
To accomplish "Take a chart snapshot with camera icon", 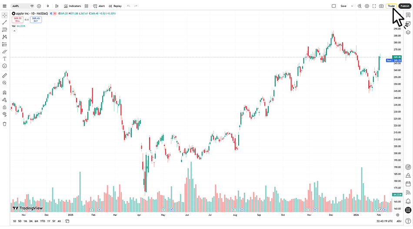I will click(381, 6).
